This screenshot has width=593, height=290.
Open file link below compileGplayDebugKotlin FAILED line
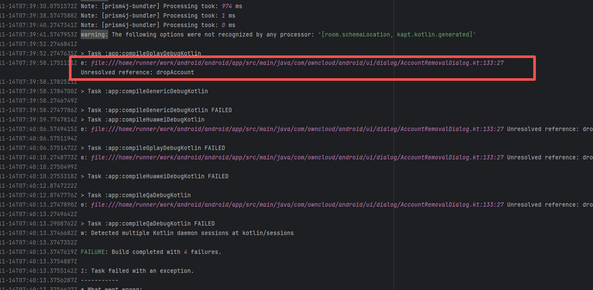coord(297,158)
